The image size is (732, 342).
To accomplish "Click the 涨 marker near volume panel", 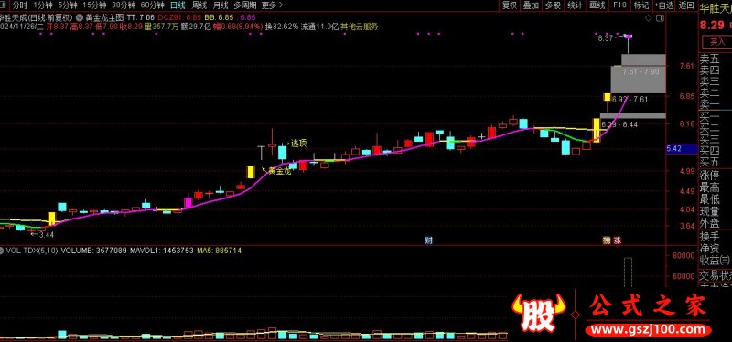I will (x=617, y=240).
